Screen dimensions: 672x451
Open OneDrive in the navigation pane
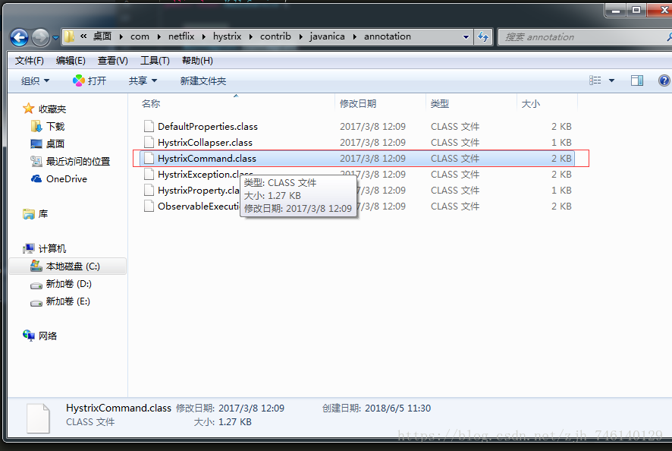pyautogui.click(x=66, y=179)
